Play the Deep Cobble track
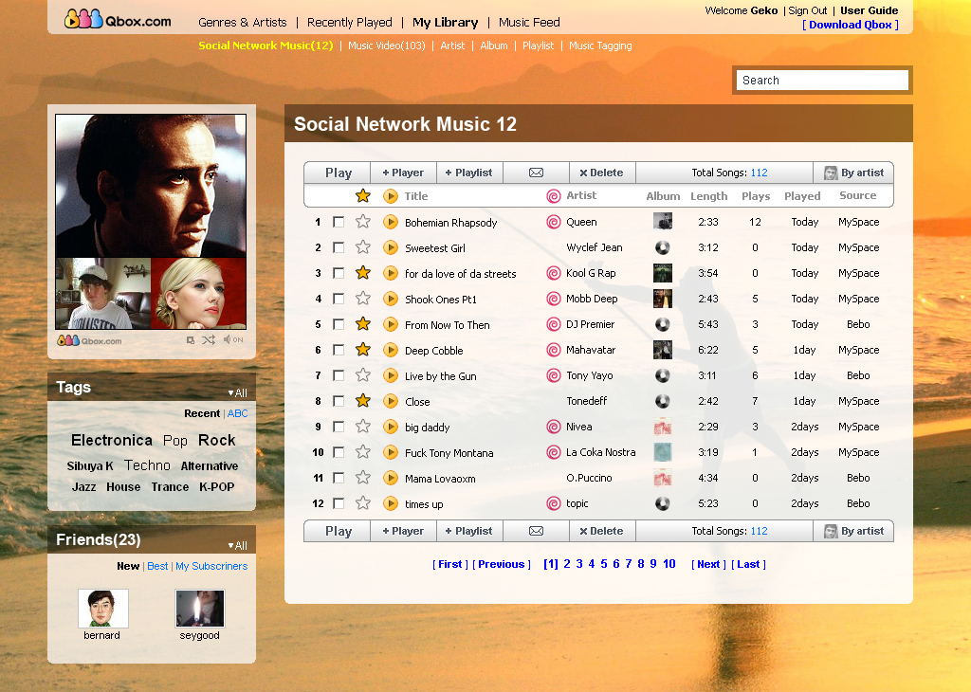Image resolution: width=971 pixels, height=692 pixels. click(390, 350)
